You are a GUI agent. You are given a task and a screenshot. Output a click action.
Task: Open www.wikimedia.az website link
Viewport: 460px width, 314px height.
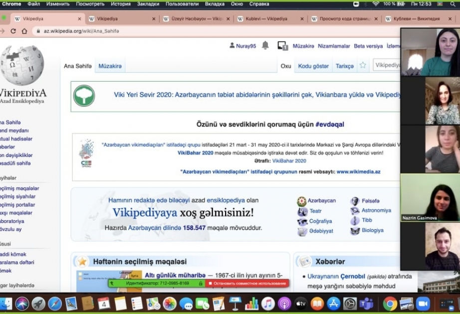coord(358,171)
